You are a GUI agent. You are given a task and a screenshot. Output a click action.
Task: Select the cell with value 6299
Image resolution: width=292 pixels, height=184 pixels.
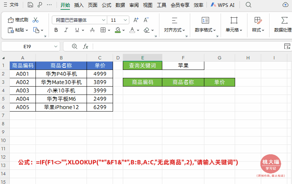100,107
